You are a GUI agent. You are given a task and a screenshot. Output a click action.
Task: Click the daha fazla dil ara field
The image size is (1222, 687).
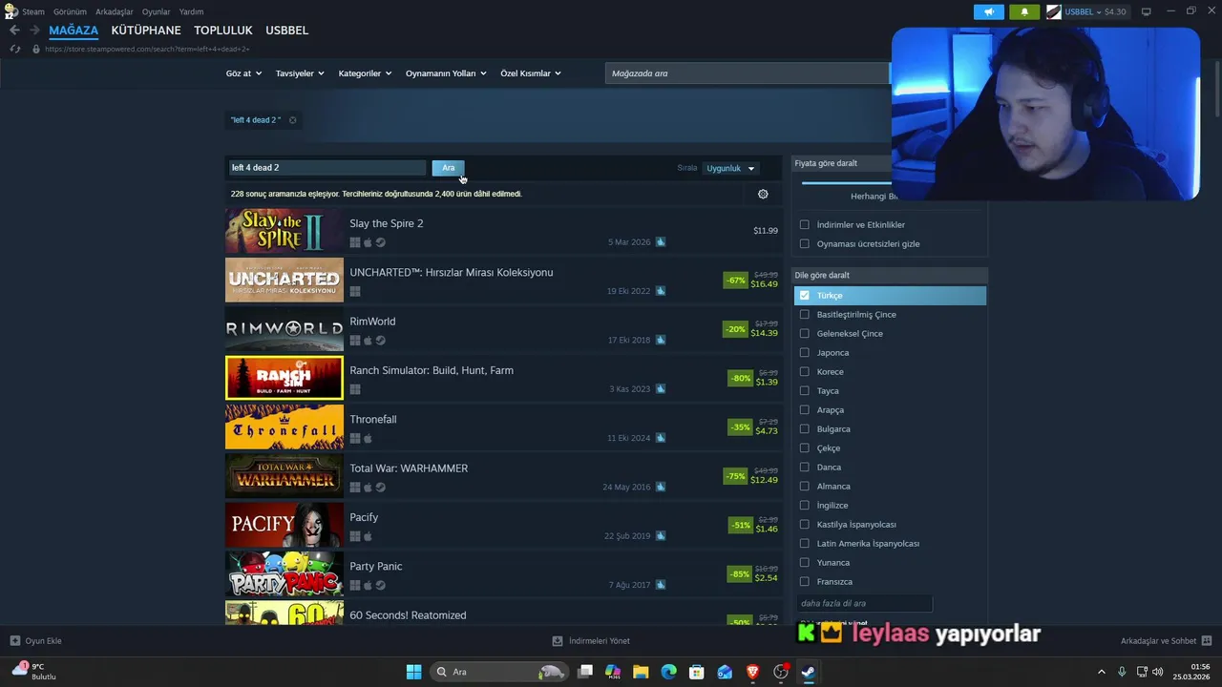point(864,603)
